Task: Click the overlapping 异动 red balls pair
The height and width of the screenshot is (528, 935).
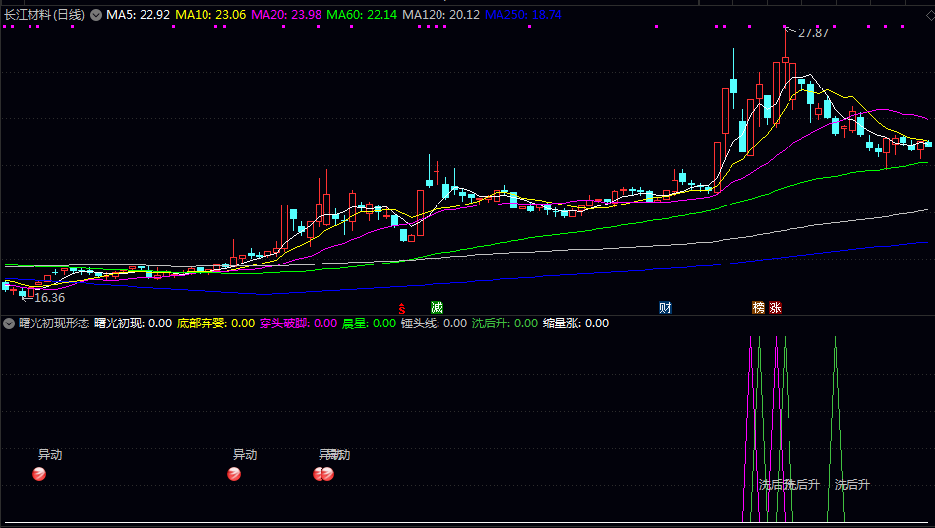Action: point(323,475)
